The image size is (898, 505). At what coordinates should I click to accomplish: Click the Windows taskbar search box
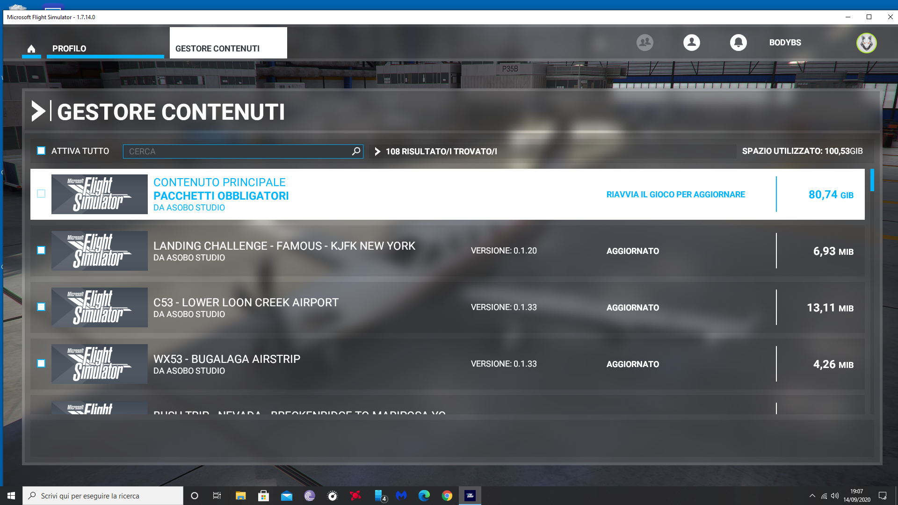tap(103, 496)
